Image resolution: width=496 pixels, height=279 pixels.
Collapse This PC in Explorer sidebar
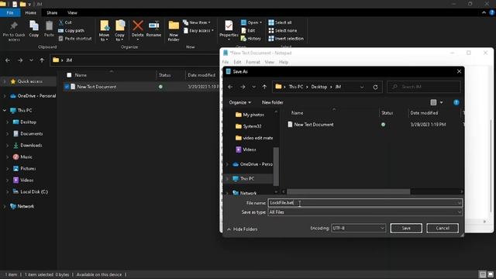coord(5,110)
